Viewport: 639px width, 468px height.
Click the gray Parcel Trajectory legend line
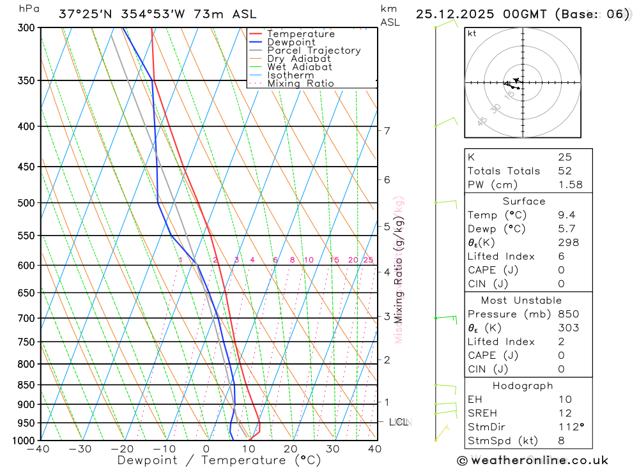tap(255, 50)
